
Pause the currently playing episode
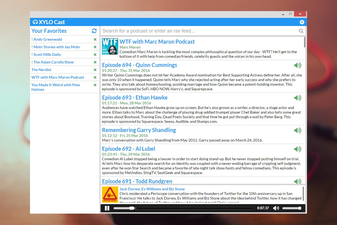coord(107,208)
